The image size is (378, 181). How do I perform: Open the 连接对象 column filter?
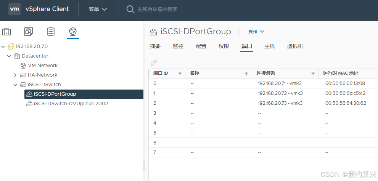click(x=313, y=74)
